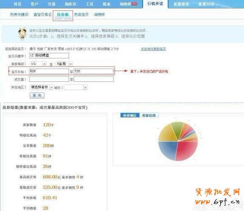Screen dimensions: 244x211
Task: Click the minimum 成交量 input field
Action: [49, 79]
